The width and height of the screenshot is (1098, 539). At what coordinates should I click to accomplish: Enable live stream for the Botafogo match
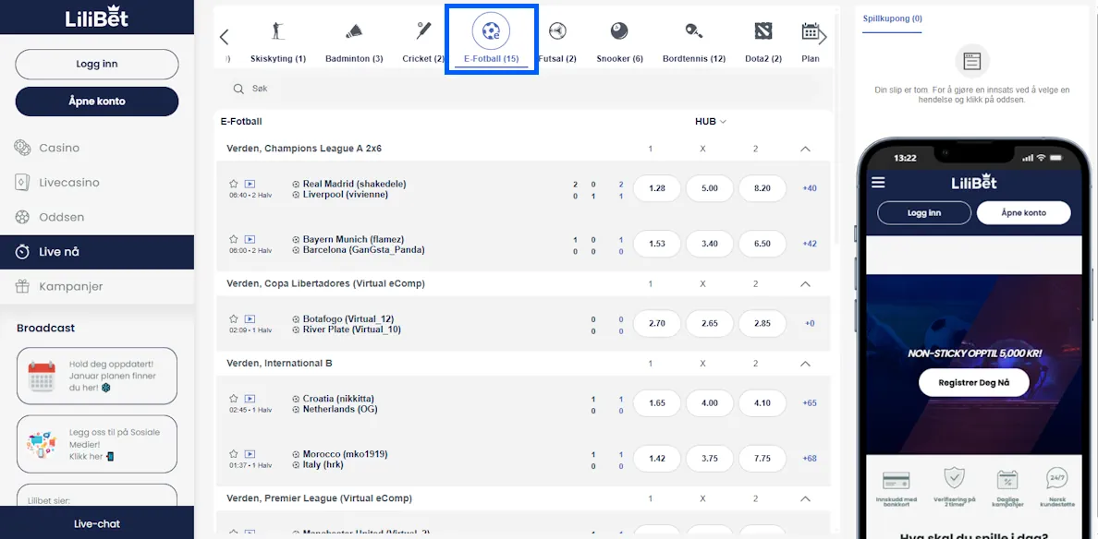click(249, 318)
